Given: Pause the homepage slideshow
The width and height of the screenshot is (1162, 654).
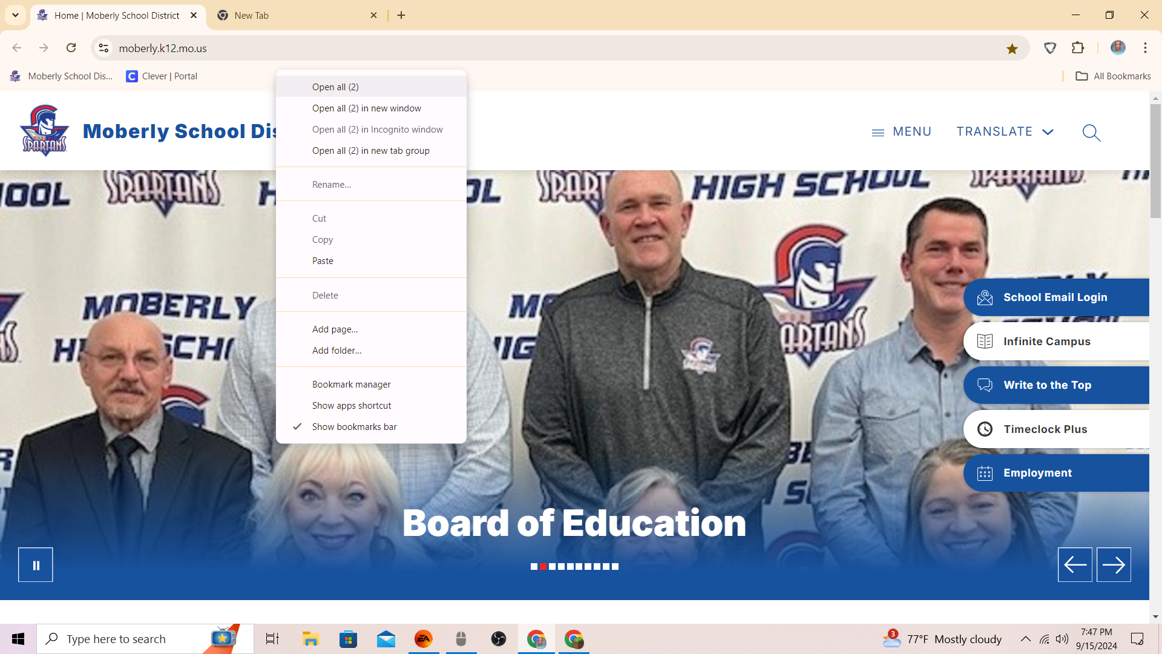Looking at the screenshot, I should (36, 565).
